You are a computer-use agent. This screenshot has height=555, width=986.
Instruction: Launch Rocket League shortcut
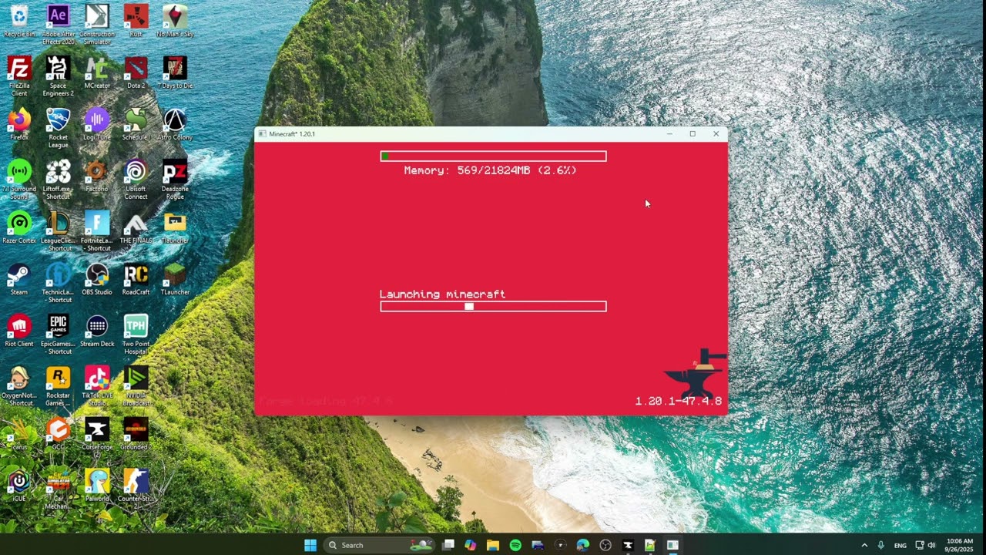(x=59, y=127)
